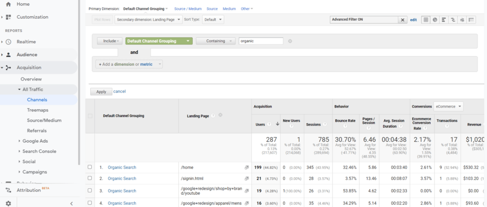The width and height of the screenshot is (487, 207).
Task: Click the Audience person icon
Action: coord(8,55)
